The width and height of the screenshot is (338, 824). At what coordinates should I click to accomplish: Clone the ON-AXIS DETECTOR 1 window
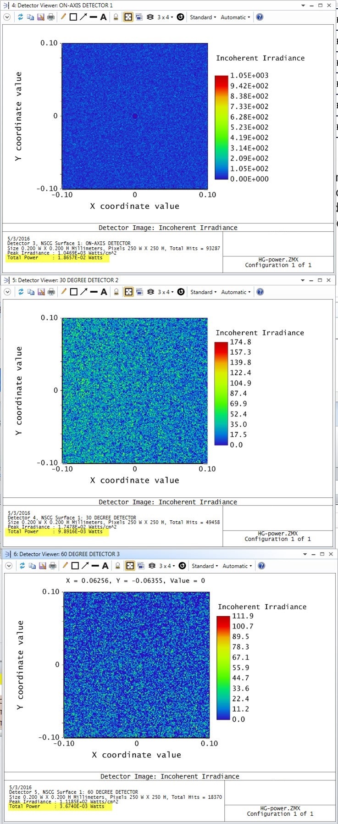coord(139,17)
